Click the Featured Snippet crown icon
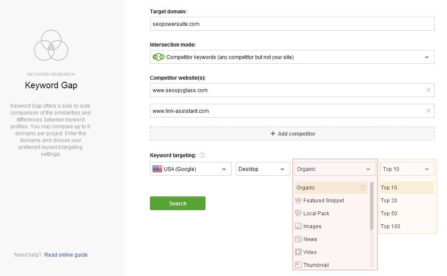This screenshot has width=447, height=276. click(298, 200)
